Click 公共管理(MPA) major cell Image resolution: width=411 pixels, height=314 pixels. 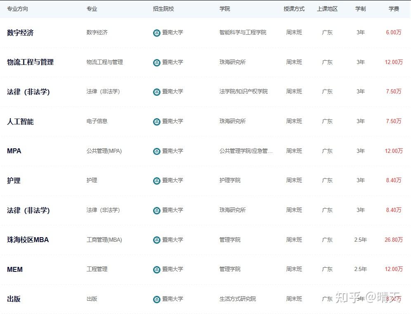point(104,151)
